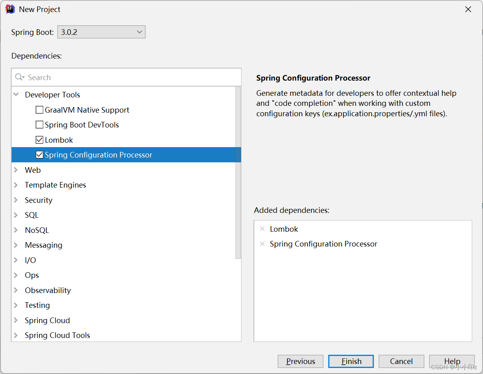Image resolution: width=483 pixels, height=374 pixels.
Task: Expand the Observability category
Action: (x=16, y=290)
